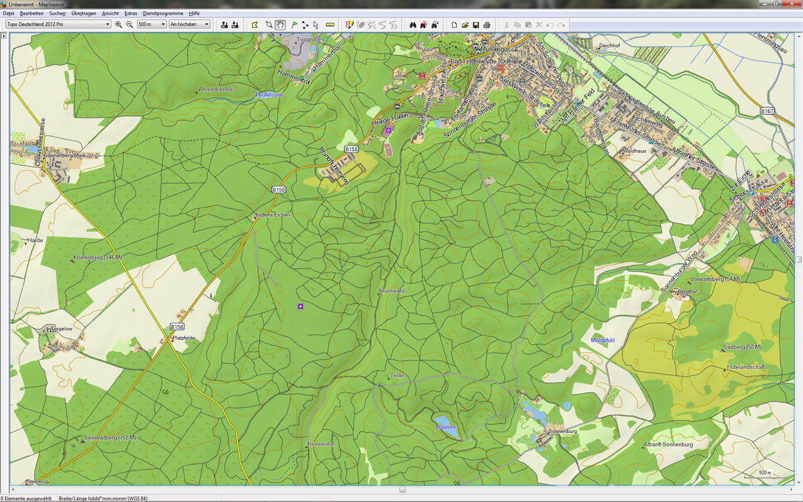Viewport: 803px width, 502px height.
Task: Select the arrow selection tool
Action: point(316,24)
